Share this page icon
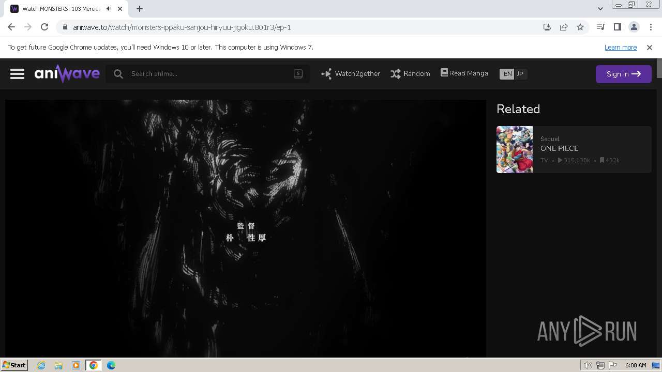 [x=564, y=27]
